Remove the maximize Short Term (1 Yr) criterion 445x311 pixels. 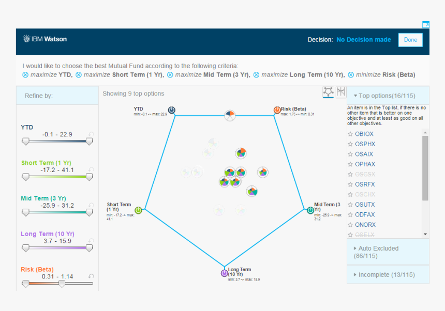[79, 75]
